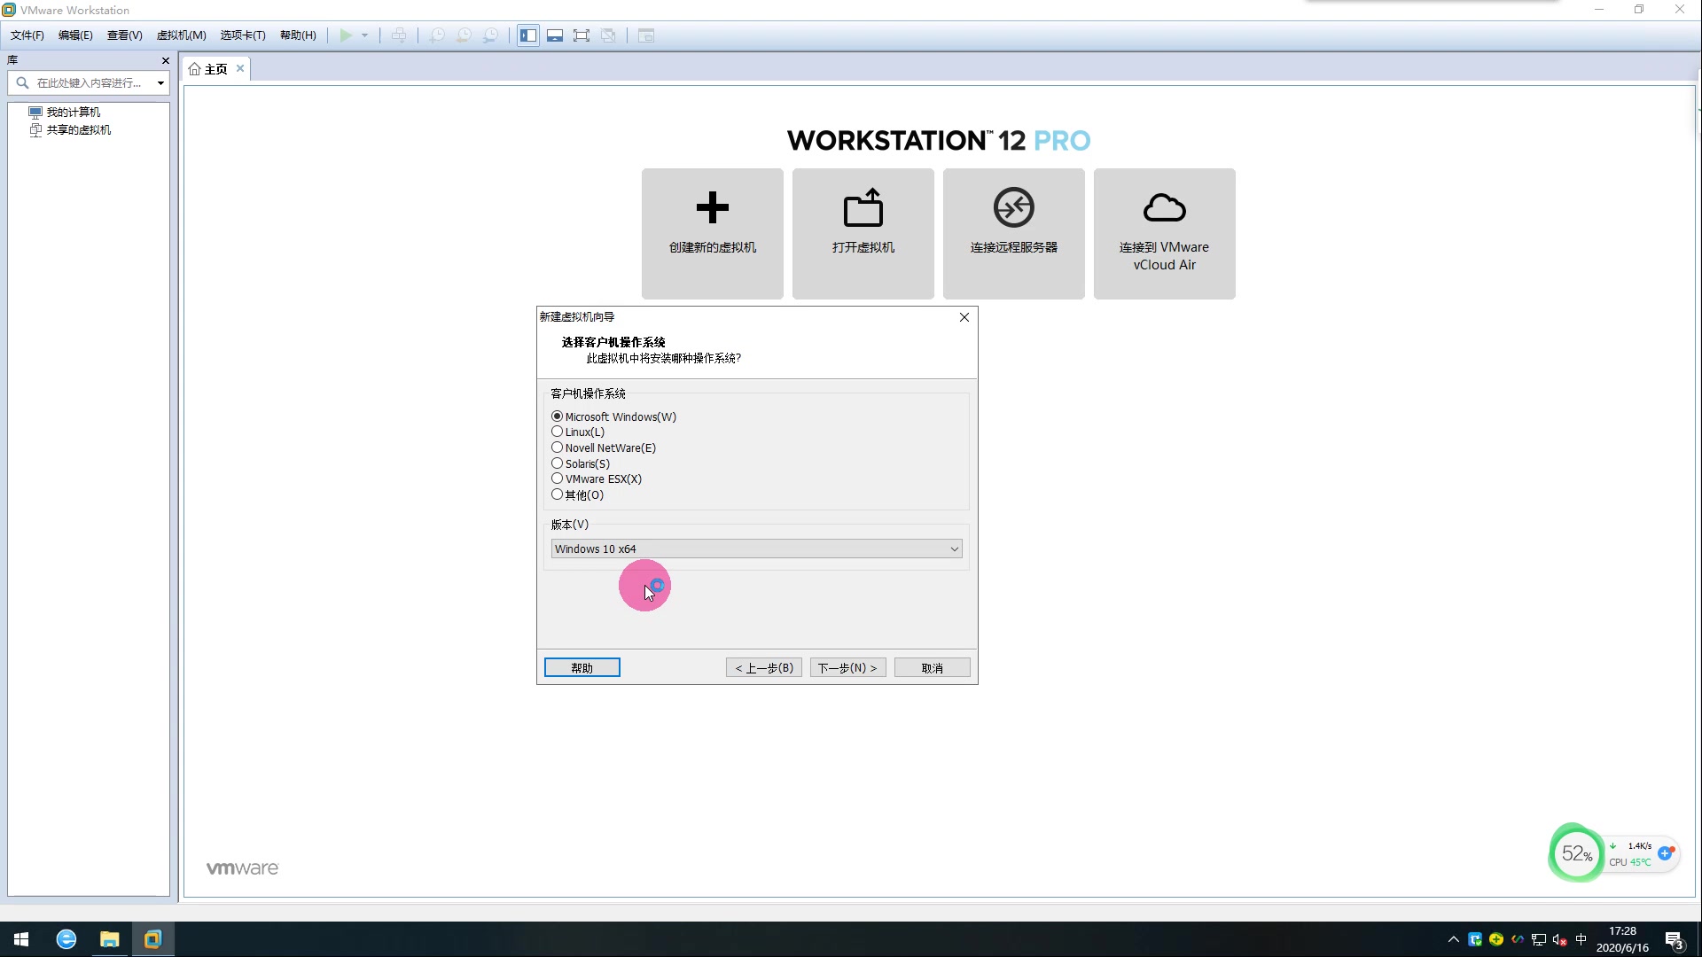1702x957 pixels.
Task: Expand the library search filter dropdown
Action: coord(160,82)
